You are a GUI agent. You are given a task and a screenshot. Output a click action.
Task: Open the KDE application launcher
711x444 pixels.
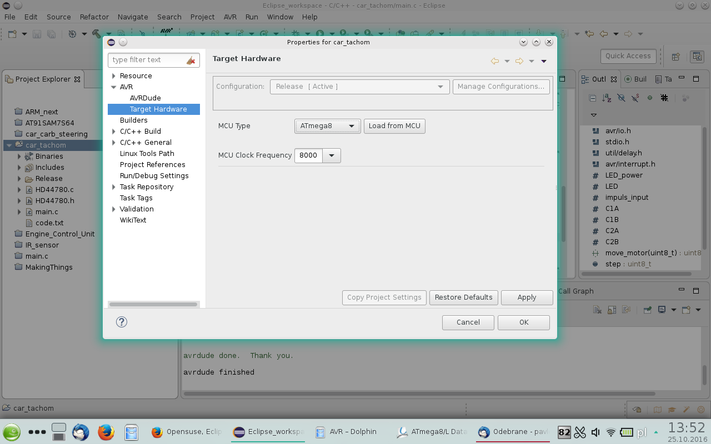(x=12, y=432)
